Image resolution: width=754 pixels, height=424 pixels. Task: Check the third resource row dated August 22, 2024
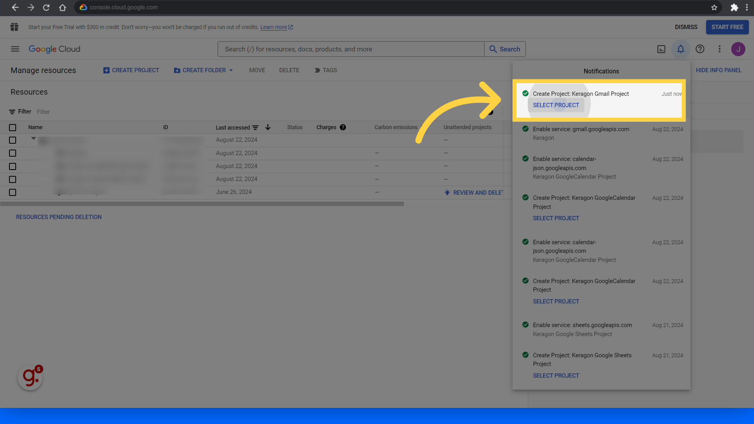(13, 166)
